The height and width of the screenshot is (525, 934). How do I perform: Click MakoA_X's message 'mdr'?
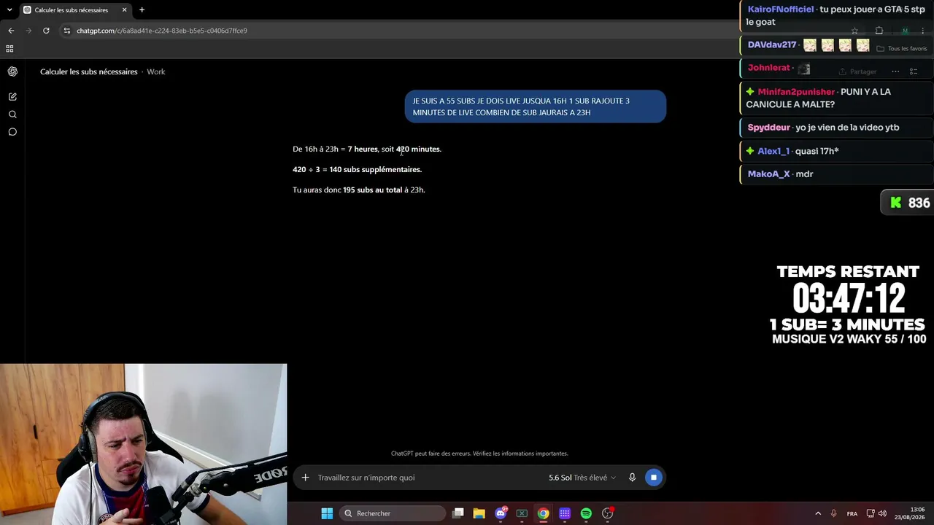[x=837, y=174]
